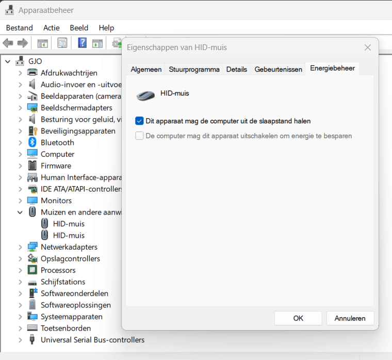392x360 pixels.
Task: Click the Monitors icon in tree
Action: click(32, 200)
